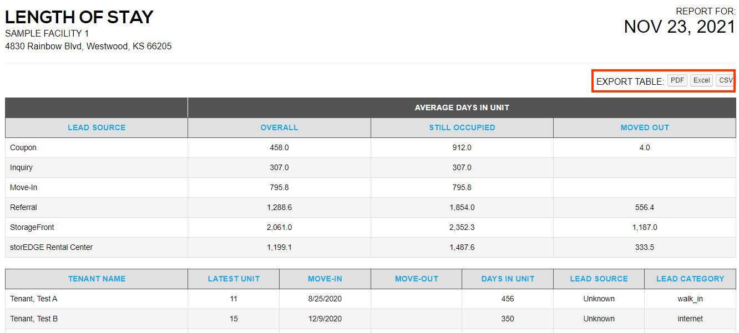Select the storEDGE Rental Center row
This screenshot has width=739, height=333.
point(371,248)
